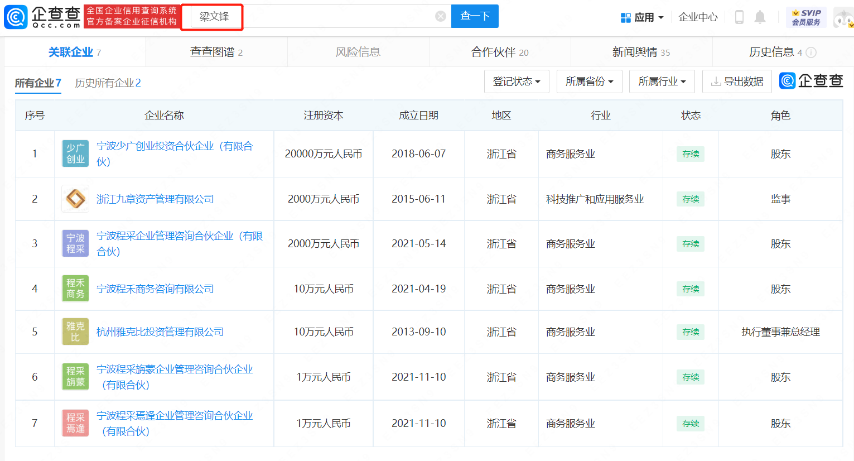Click the date 2018-06-07
This screenshot has height=461, width=854.
point(418,153)
